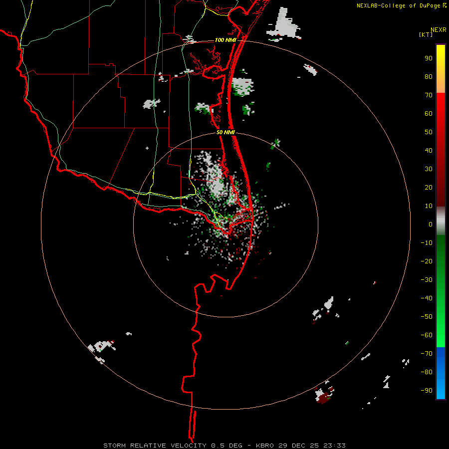Viewport: 449px width, 449px height.
Task: Click the 50 NMI range ring label
Action: (225, 132)
